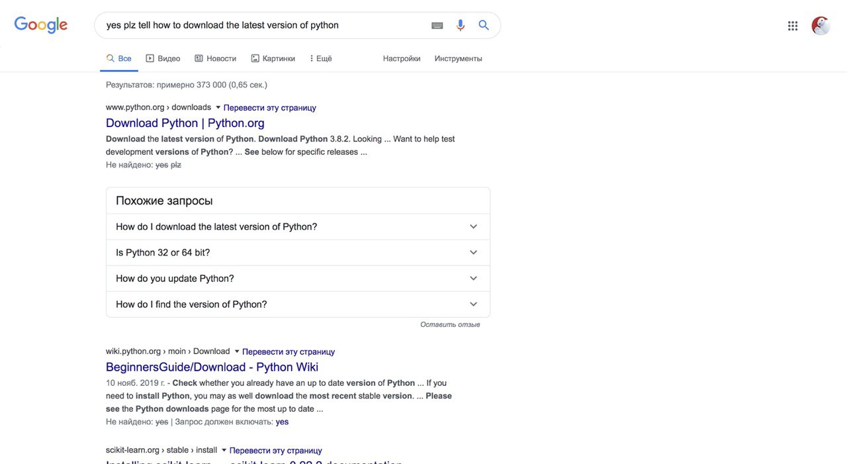This screenshot has height=464, width=847.
Task: Open Настройки search settings
Action: tap(402, 58)
